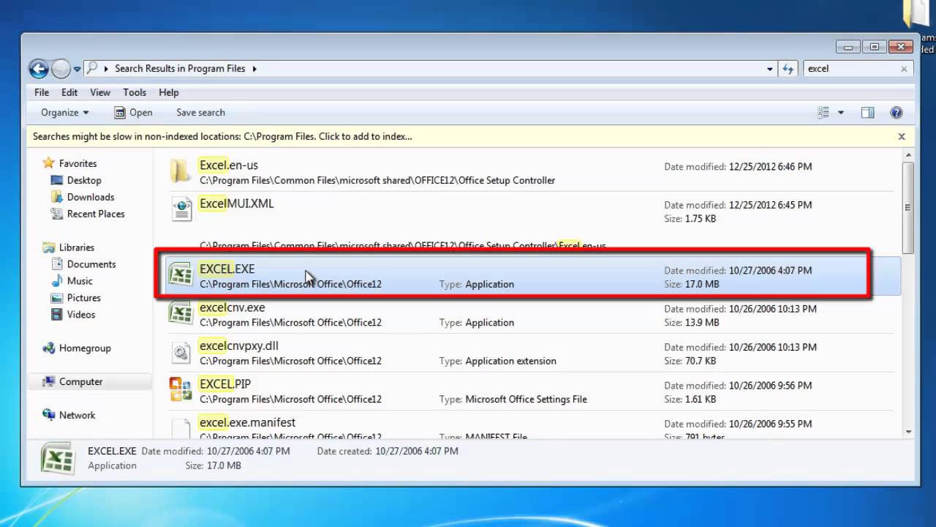
Task: Click the Save search button
Action: (x=200, y=113)
